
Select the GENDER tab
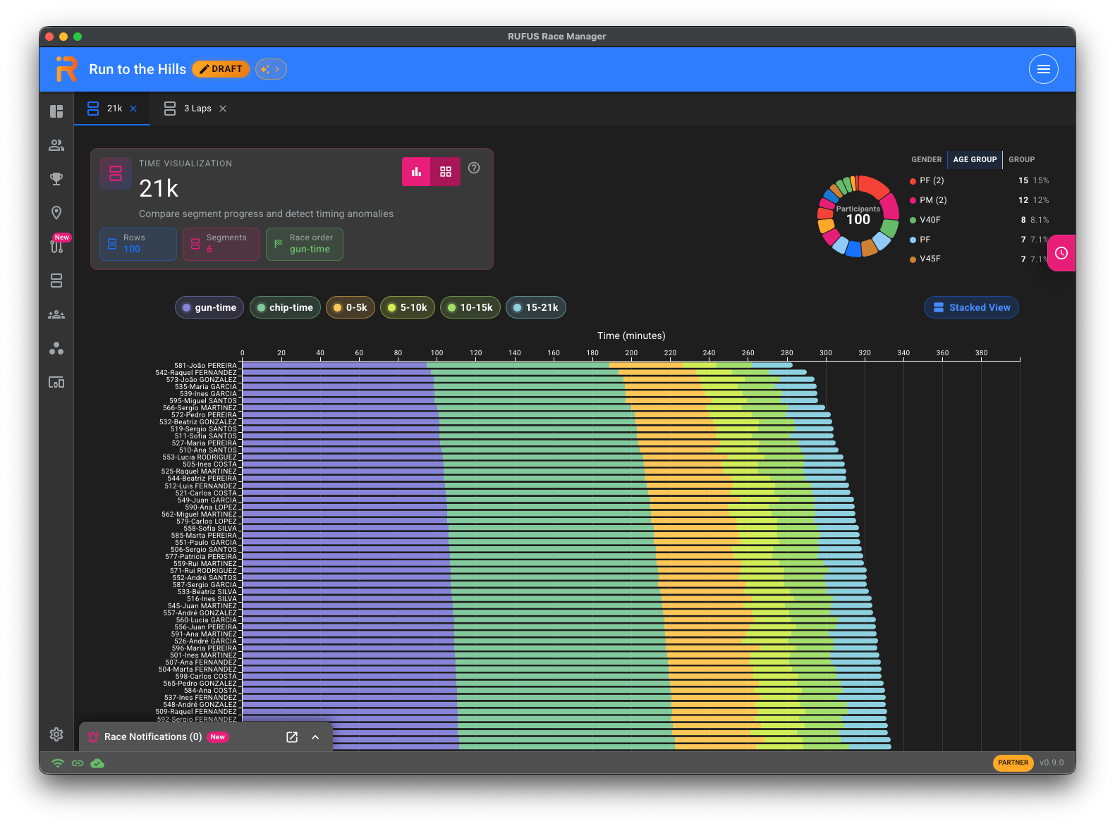point(926,159)
